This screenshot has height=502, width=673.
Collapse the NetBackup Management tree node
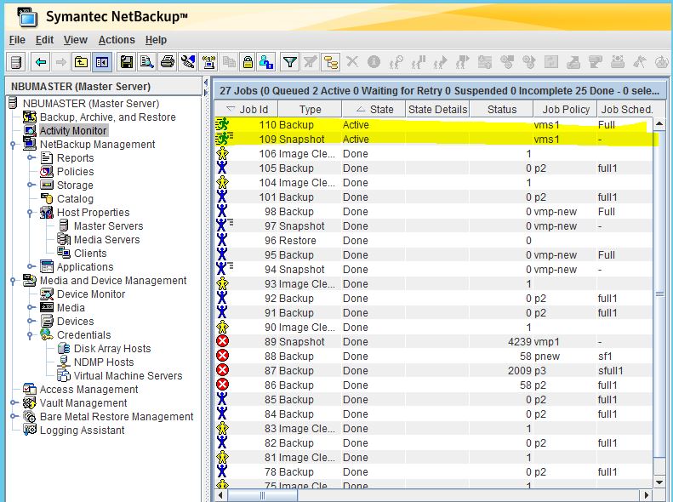pyautogui.click(x=14, y=145)
